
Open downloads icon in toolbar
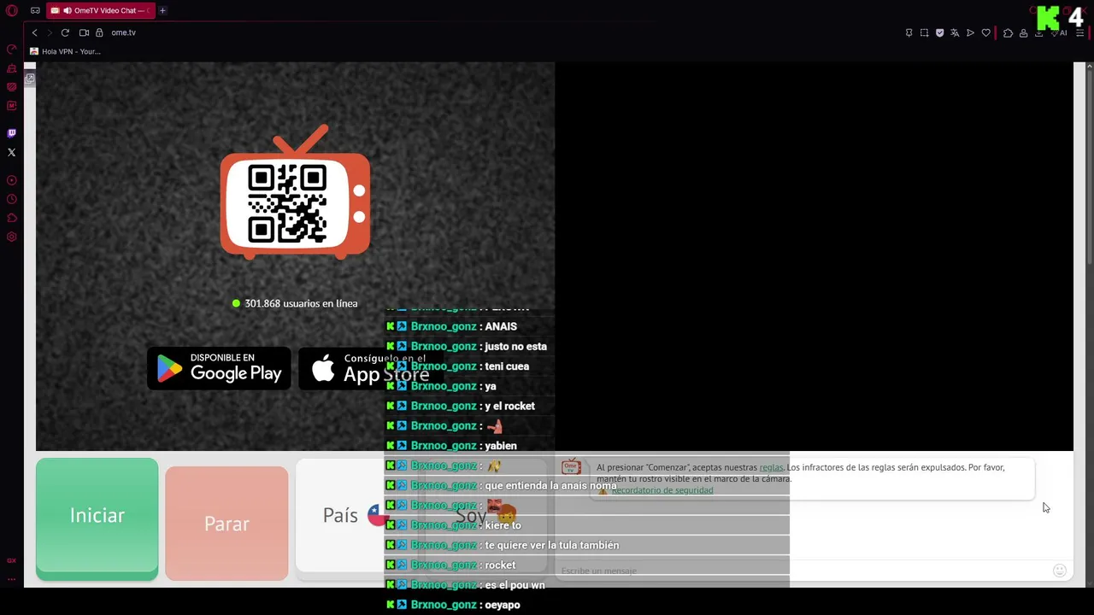pos(1038,32)
